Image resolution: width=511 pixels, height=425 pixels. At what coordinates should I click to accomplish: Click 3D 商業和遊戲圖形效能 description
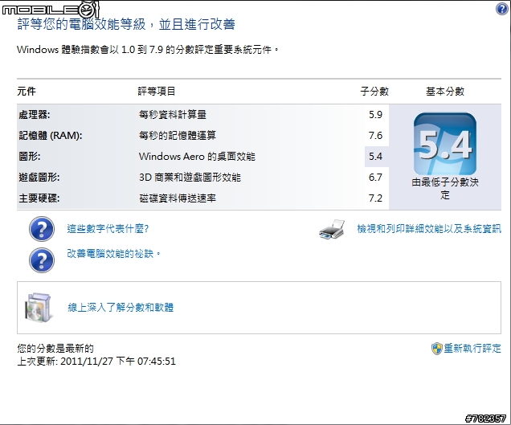click(190, 178)
